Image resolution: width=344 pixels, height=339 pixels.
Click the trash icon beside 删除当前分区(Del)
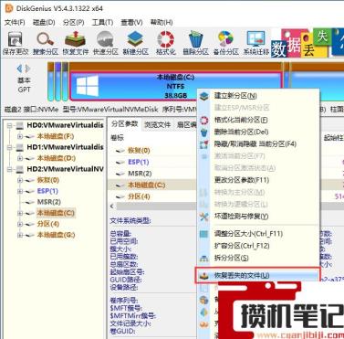tap(203, 132)
